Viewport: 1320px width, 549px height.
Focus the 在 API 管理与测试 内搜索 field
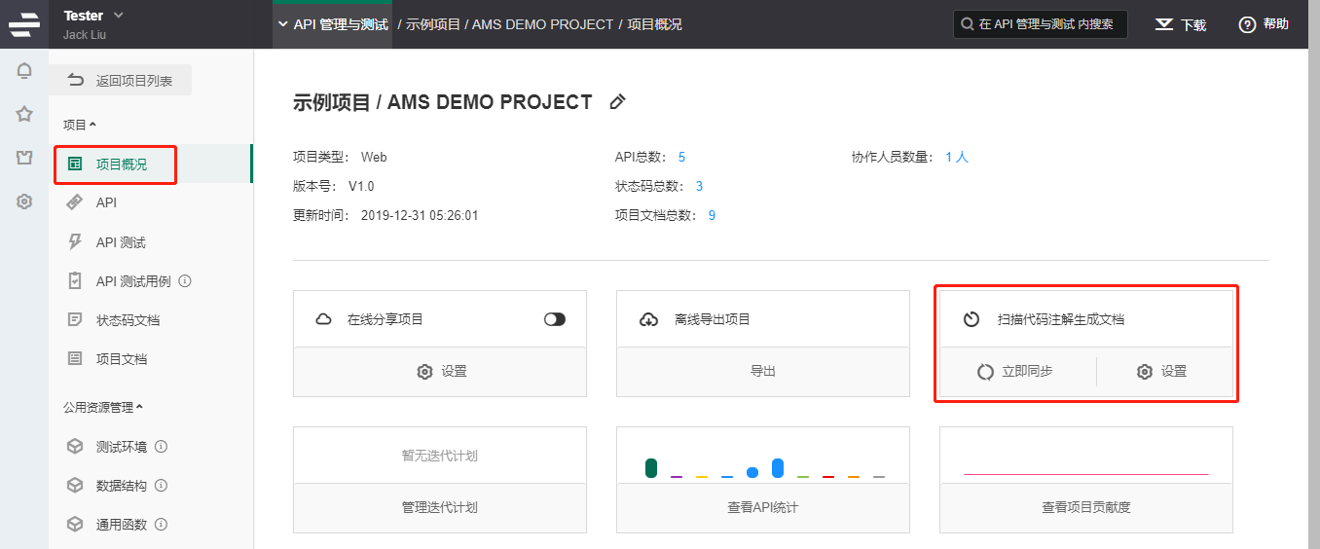pos(1041,24)
